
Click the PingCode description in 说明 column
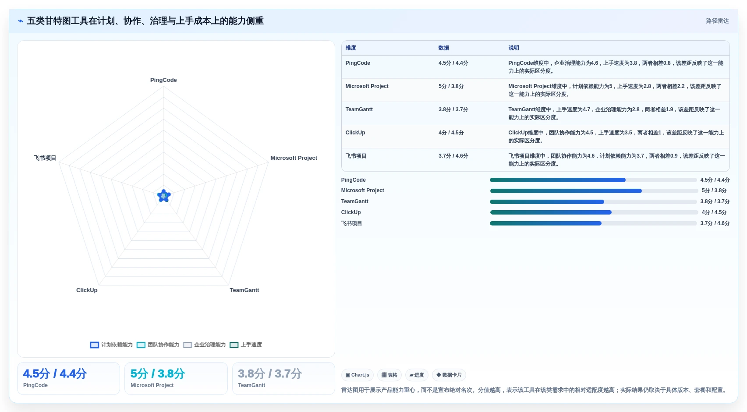point(616,67)
